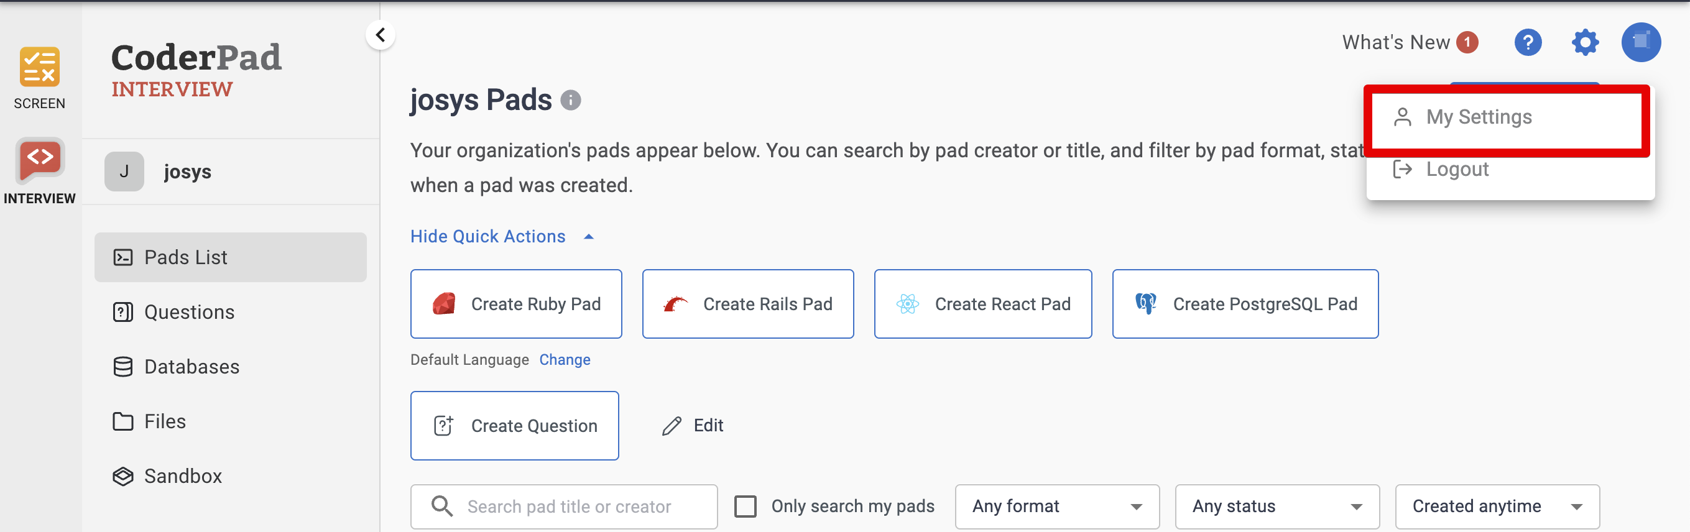Open the Screen product icon
Viewport: 1690px width, 532px height.
[39, 68]
